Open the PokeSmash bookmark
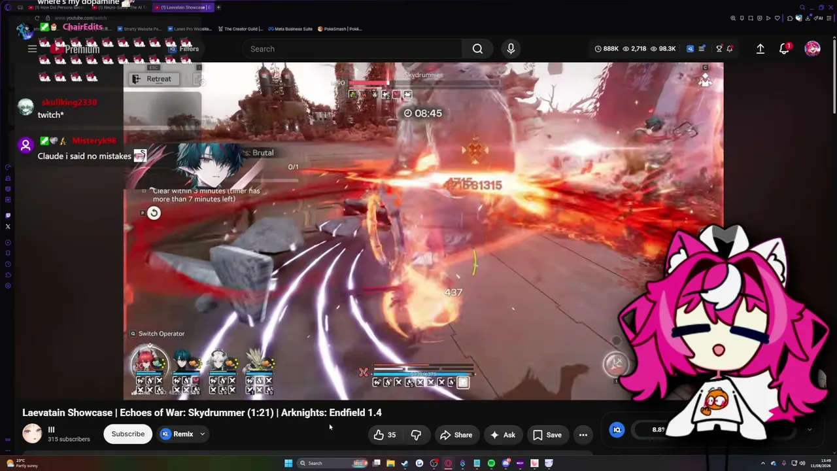 pos(340,29)
